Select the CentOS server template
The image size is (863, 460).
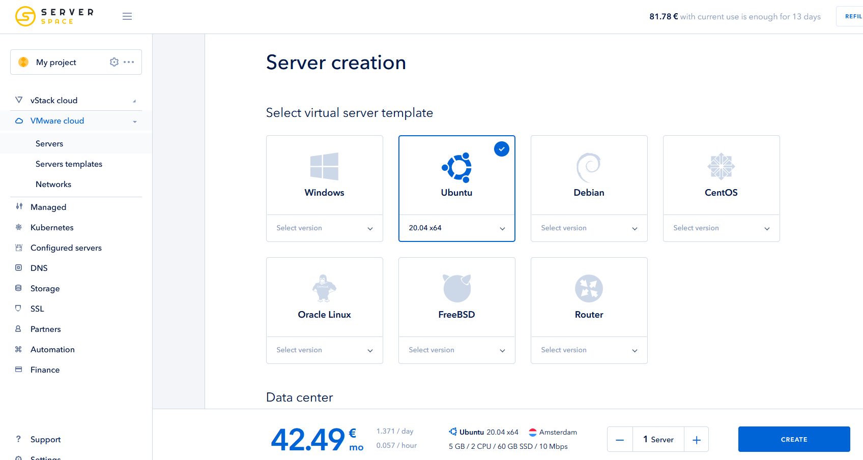pyautogui.click(x=721, y=175)
